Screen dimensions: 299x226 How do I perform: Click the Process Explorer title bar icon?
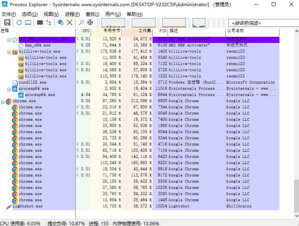[x=4, y=4]
